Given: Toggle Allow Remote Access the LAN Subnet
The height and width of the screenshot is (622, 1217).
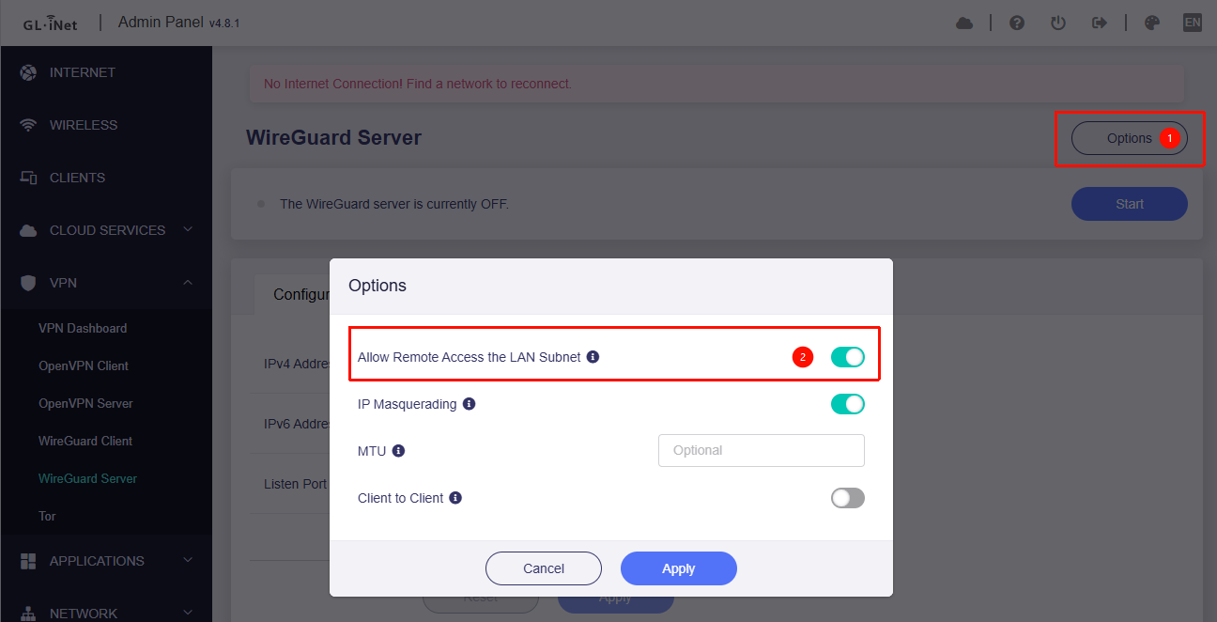Looking at the screenshot, I should coord(847,357).
